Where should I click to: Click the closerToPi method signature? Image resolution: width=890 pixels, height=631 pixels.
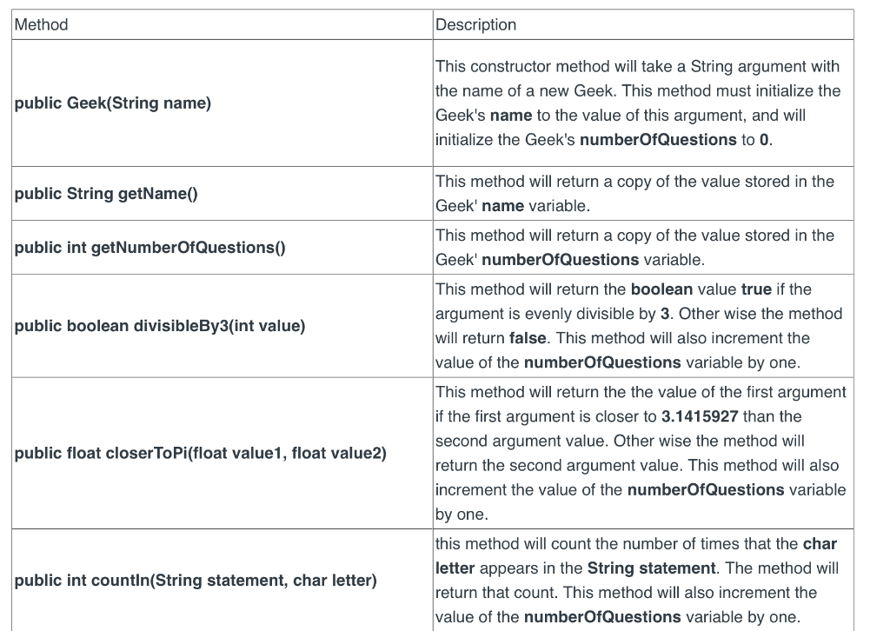coord(201,453)
